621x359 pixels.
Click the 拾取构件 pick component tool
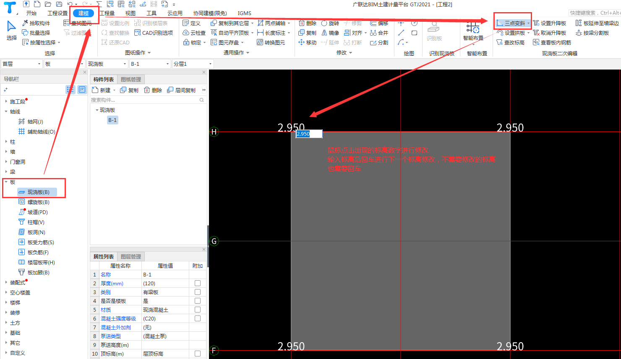(x=36, y=23)
